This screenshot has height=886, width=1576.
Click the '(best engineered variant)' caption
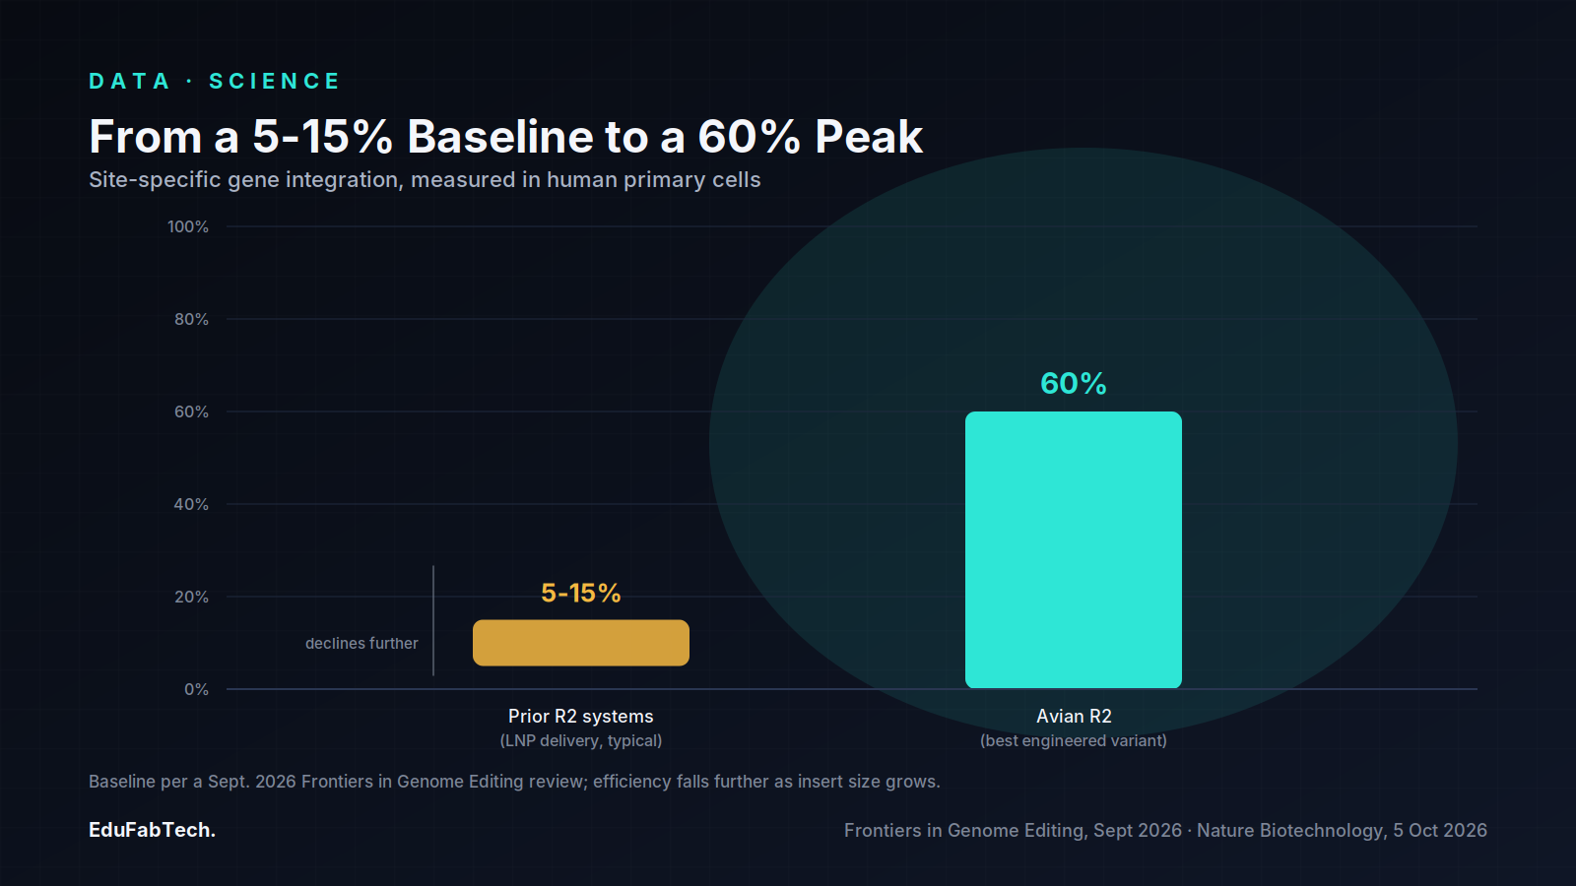(x=1074, y=740)
